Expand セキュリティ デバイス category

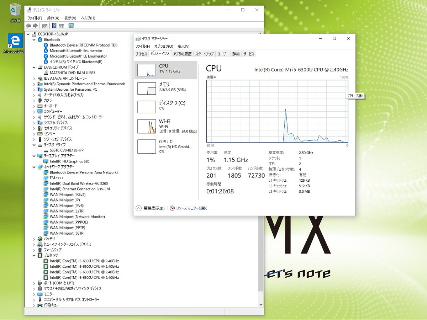(34, 128)
